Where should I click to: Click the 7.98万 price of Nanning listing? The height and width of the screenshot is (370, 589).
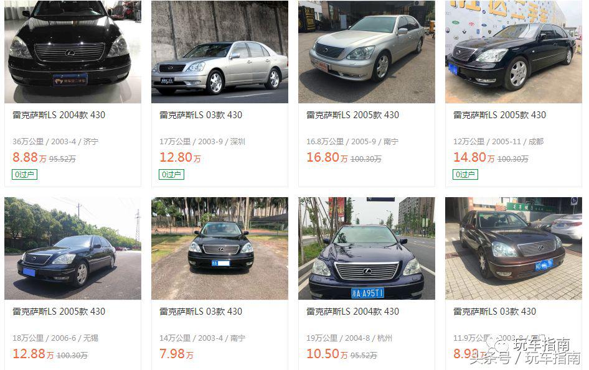pyautogui.click(x=176, y=354)
